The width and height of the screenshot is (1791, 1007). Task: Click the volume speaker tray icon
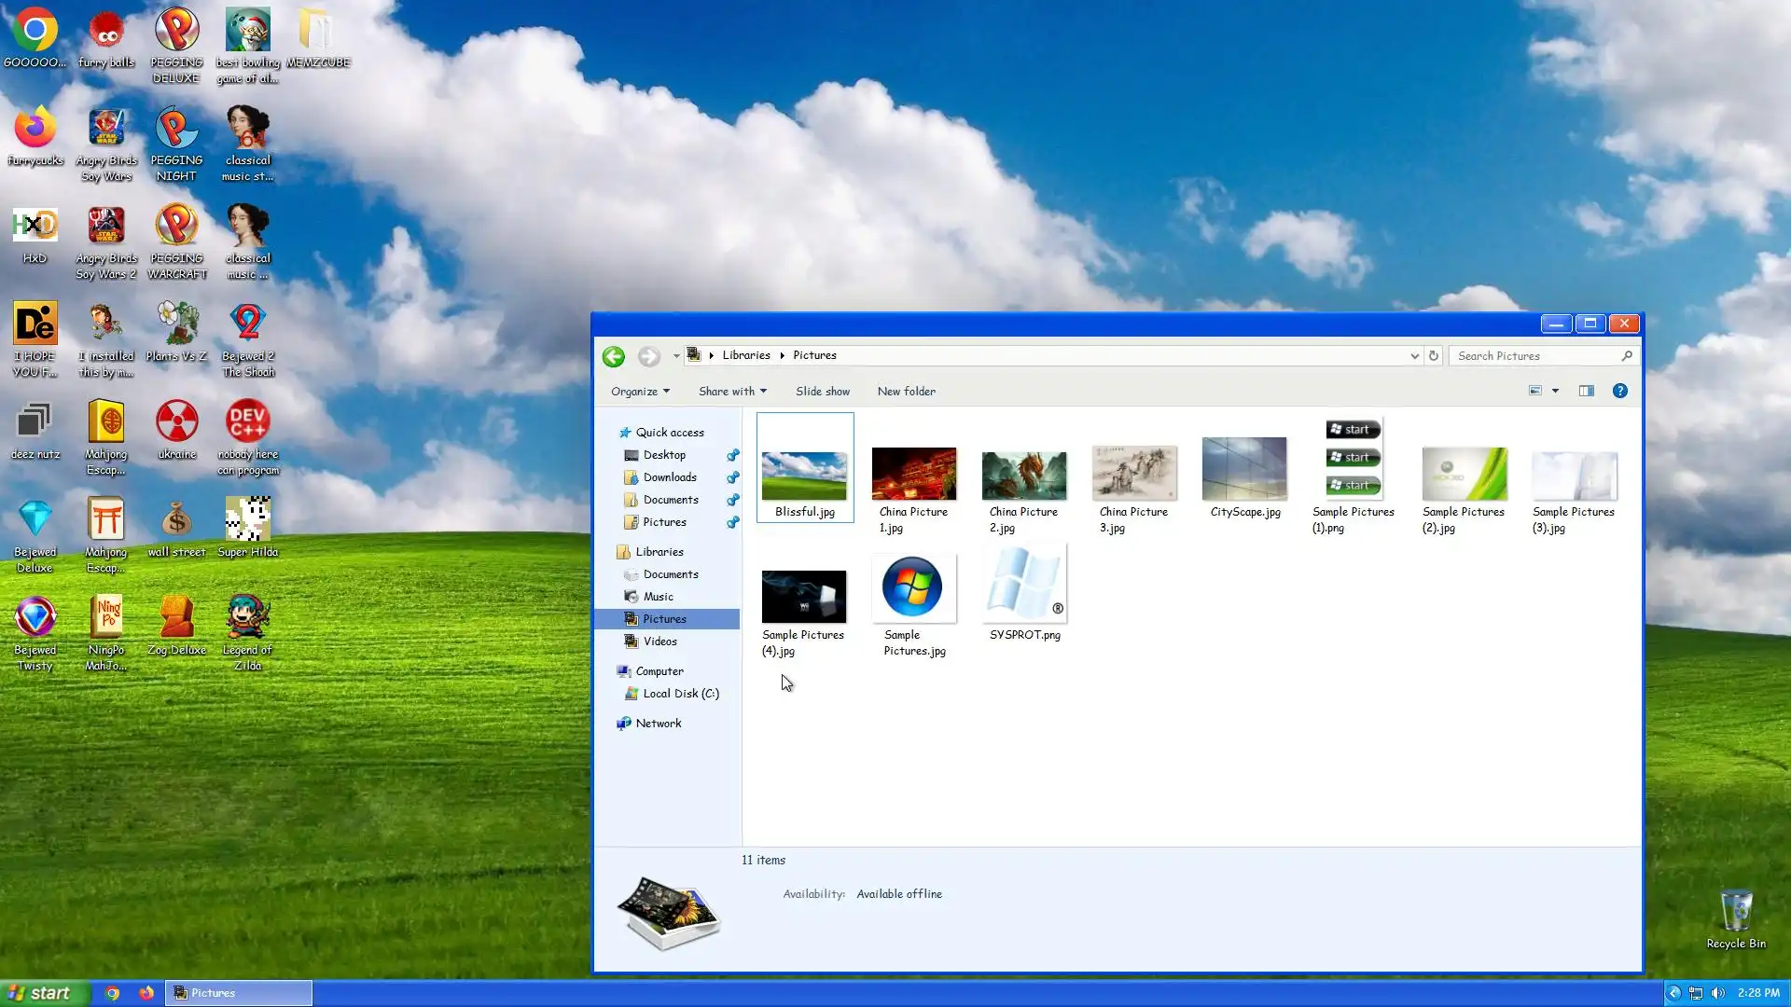click(x=1718, y=993)
